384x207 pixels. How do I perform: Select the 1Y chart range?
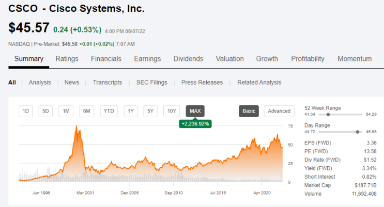click(131, 111)
